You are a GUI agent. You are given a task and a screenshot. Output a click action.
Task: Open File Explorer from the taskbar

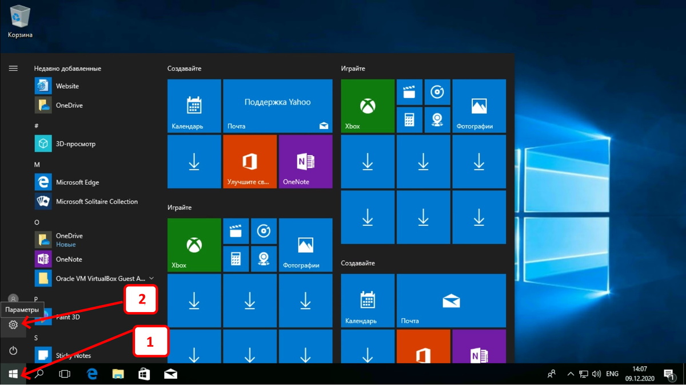118,374
